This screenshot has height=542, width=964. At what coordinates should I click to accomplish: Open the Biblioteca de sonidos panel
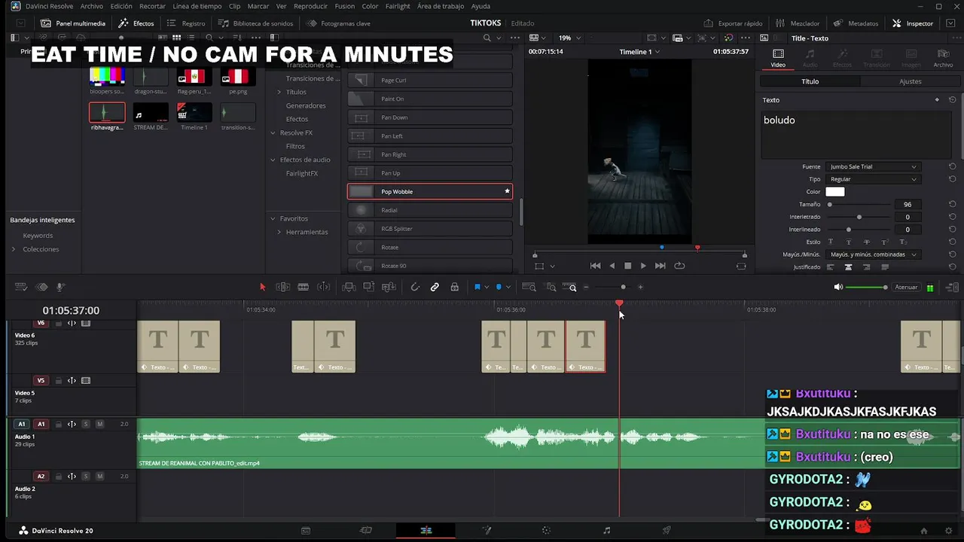point(255,23)
